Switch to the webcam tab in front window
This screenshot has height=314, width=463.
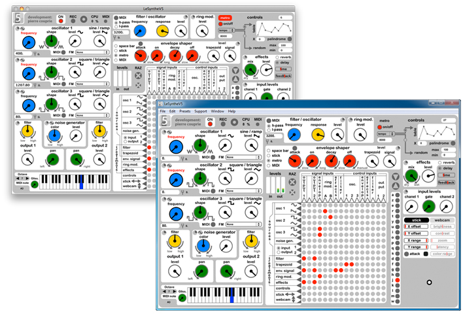click(x=442, y=220)
